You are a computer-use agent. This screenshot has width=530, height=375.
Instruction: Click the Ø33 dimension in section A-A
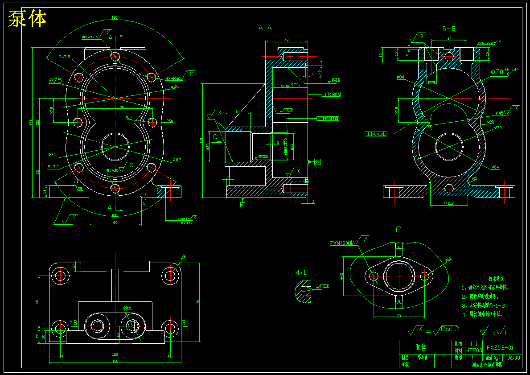point(208,146)
